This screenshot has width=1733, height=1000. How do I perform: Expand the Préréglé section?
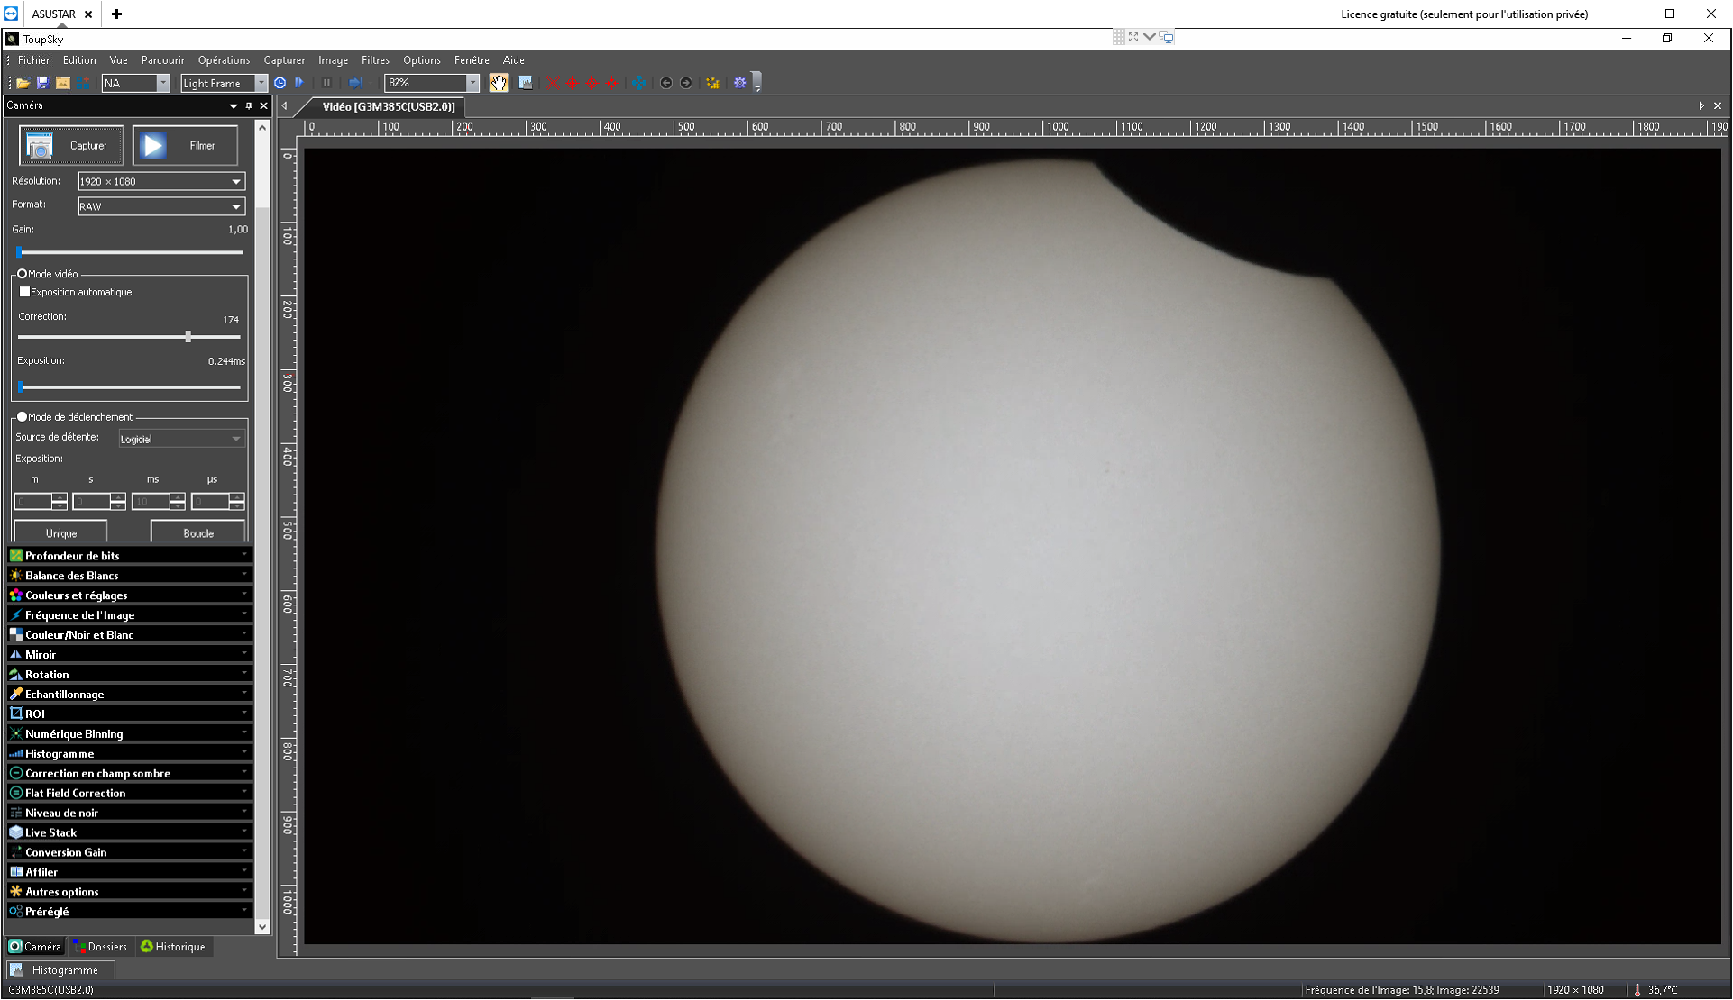(130, 911)
